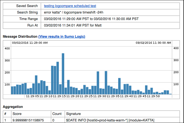
Task: Click the tallest bar in the histogram
Action: click(63, 74)
